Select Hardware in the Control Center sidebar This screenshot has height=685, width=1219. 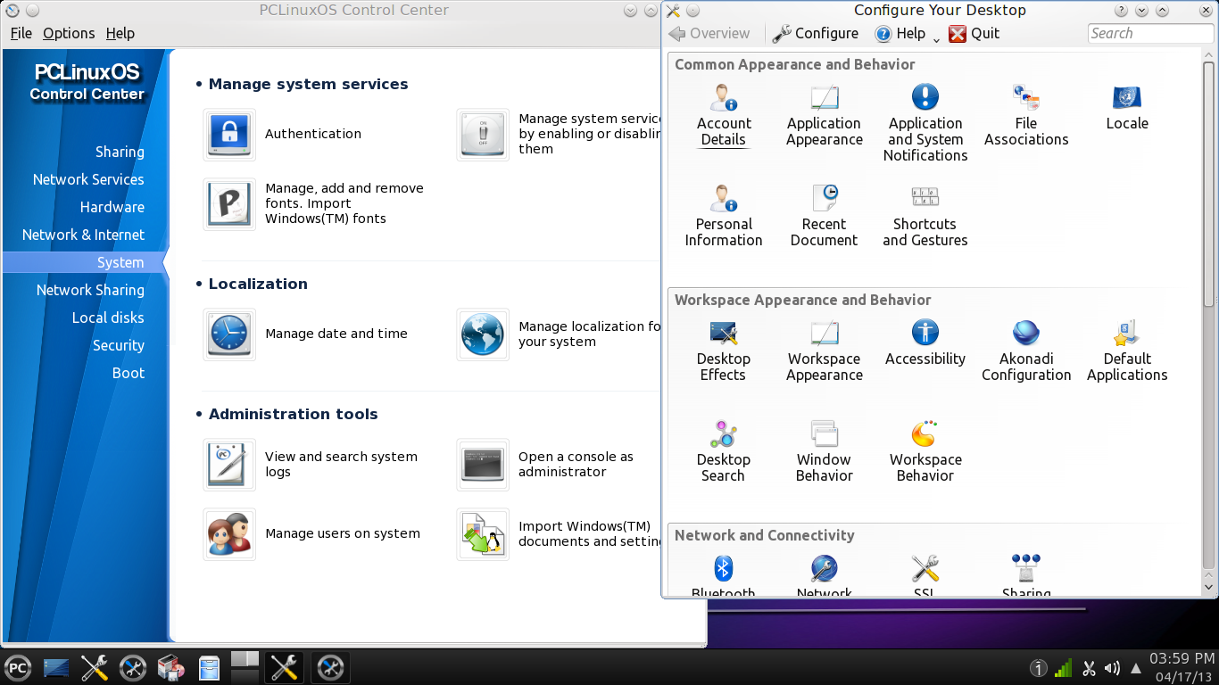click(x=112, y=207)
